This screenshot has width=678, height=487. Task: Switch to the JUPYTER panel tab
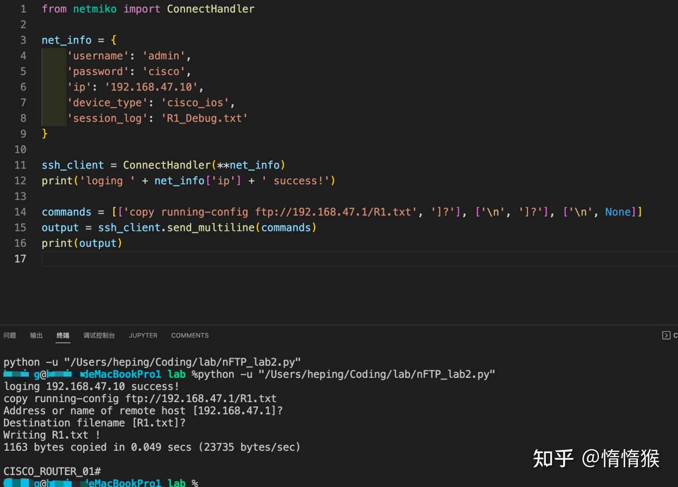pyautogui.click(x=143, y=335)
